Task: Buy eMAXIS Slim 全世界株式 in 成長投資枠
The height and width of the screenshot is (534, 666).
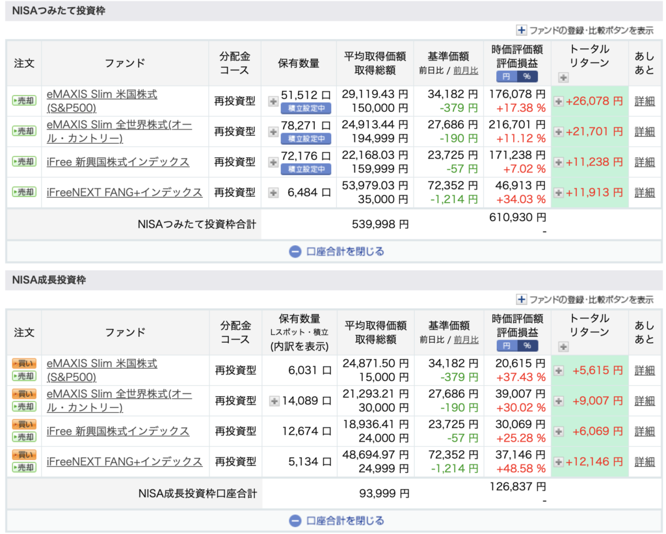Action: coord(24,394)
